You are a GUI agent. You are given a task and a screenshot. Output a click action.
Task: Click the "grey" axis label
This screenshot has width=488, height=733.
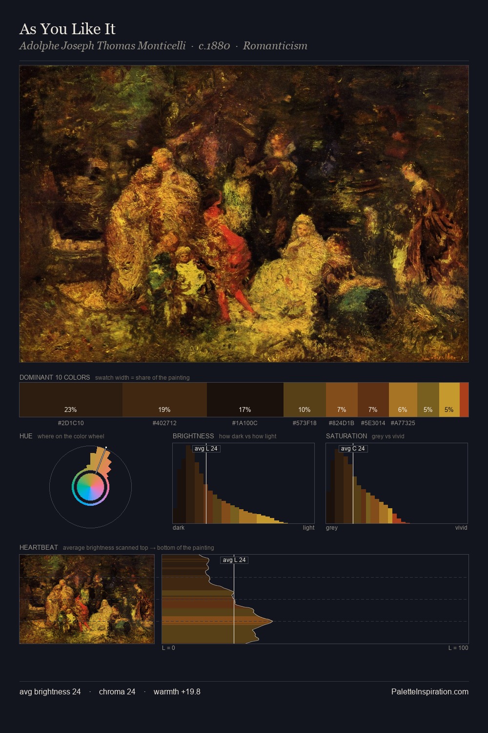click(332, 528)
